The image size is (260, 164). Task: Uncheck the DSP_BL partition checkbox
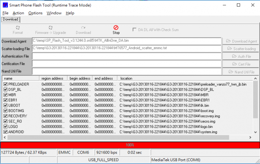click(x=5, y=89)
